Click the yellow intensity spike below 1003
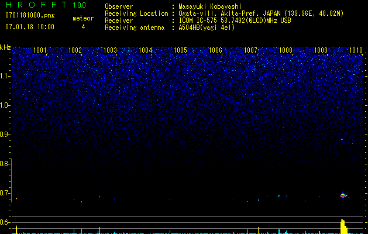This screenshot has height=234, width=368. click(99, 230)
